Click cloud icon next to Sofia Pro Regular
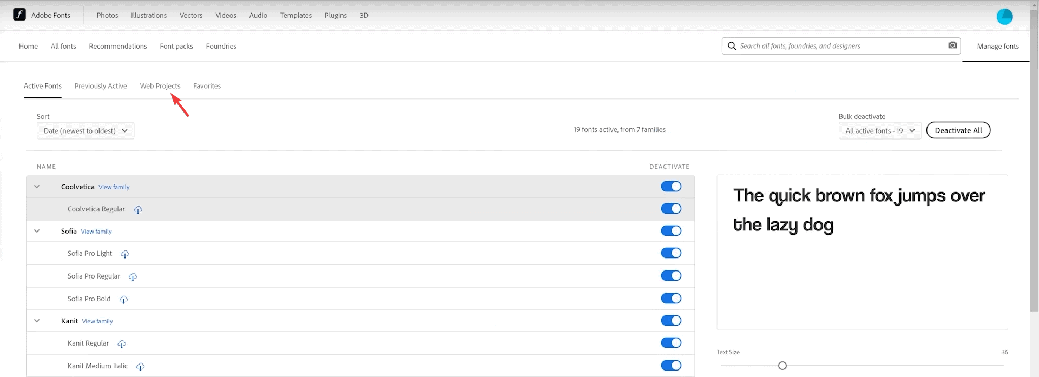The width and height of the screenshot is (1039, 377). [133, 277]
